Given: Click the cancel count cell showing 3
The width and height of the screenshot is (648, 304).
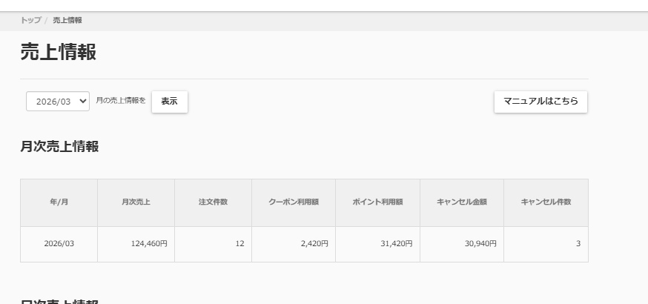Looking at the screenshot, I should [x=578, y=244].
